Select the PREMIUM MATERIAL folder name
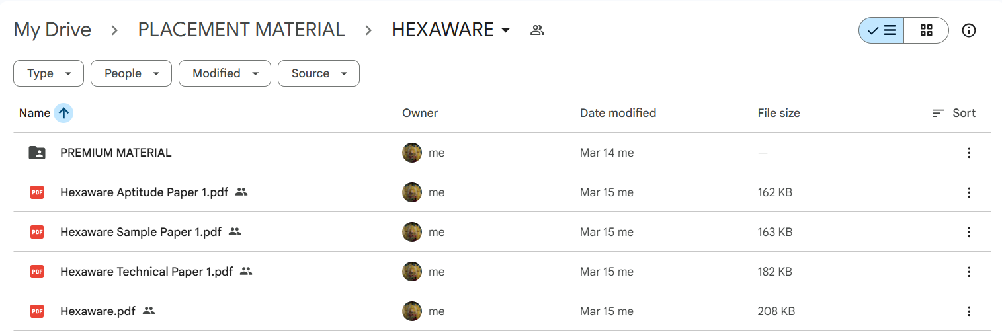 tap(116, 153)
